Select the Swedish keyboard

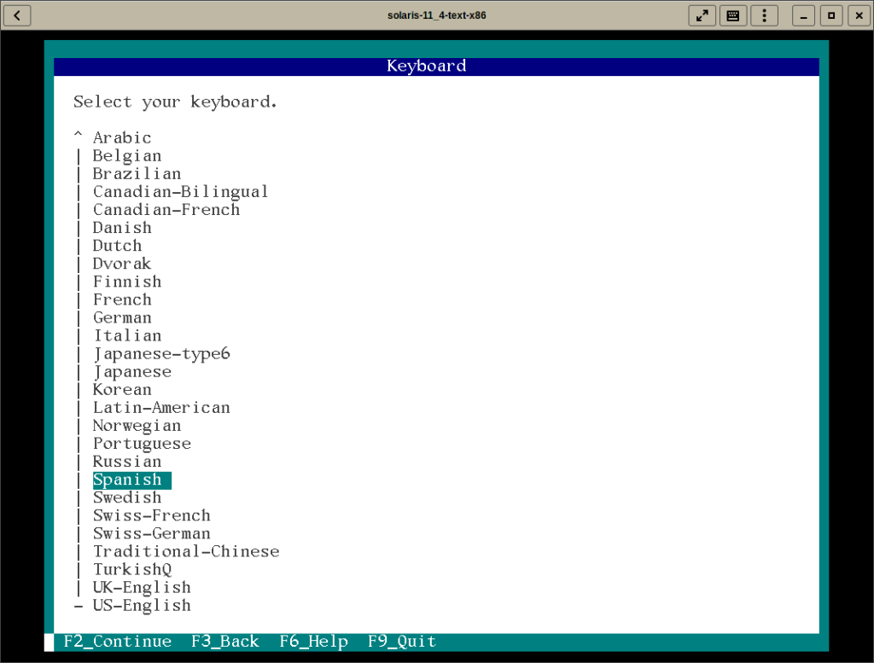pos(127,497)
